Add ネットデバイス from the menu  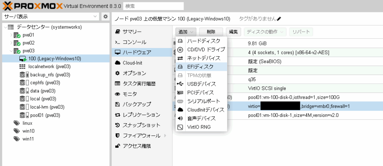click(202, 58)
